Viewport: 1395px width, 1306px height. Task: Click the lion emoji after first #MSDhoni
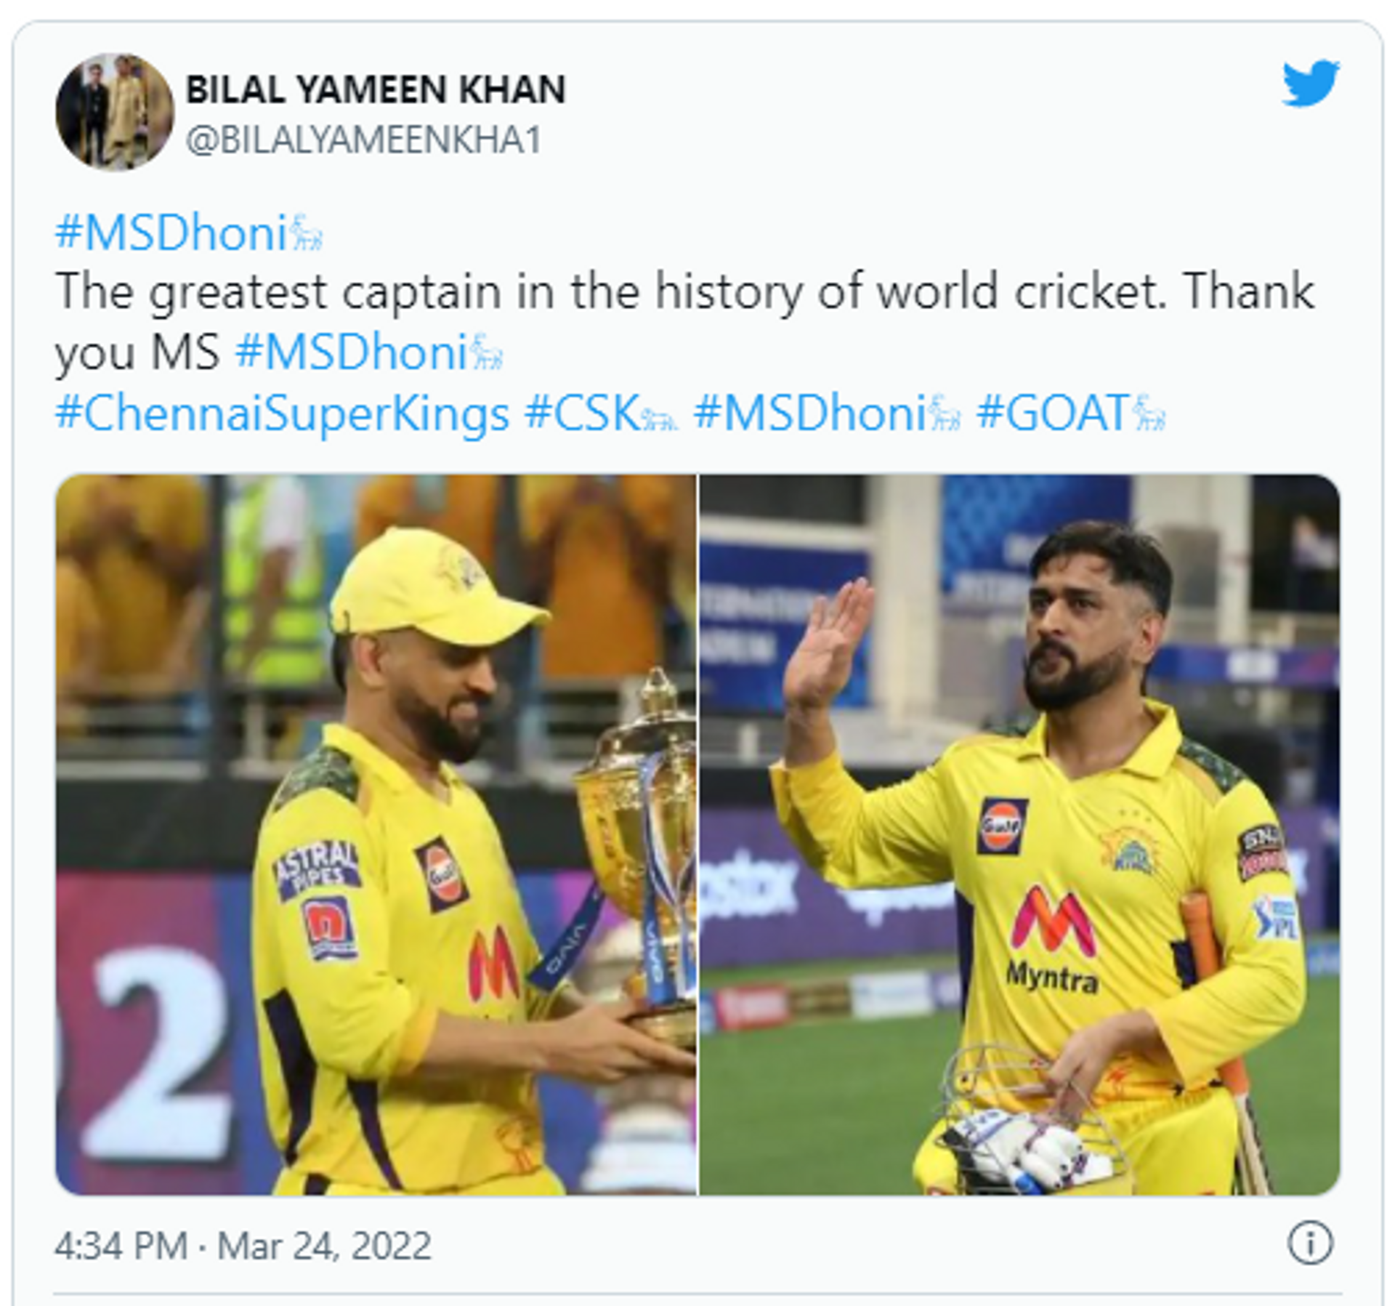coord(307,234)
